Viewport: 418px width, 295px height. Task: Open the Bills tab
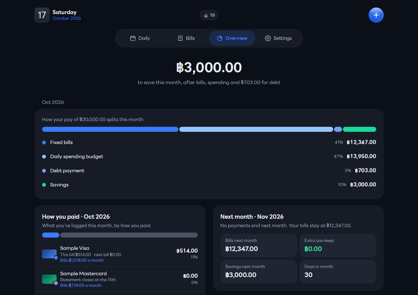(x=186, y=38)
